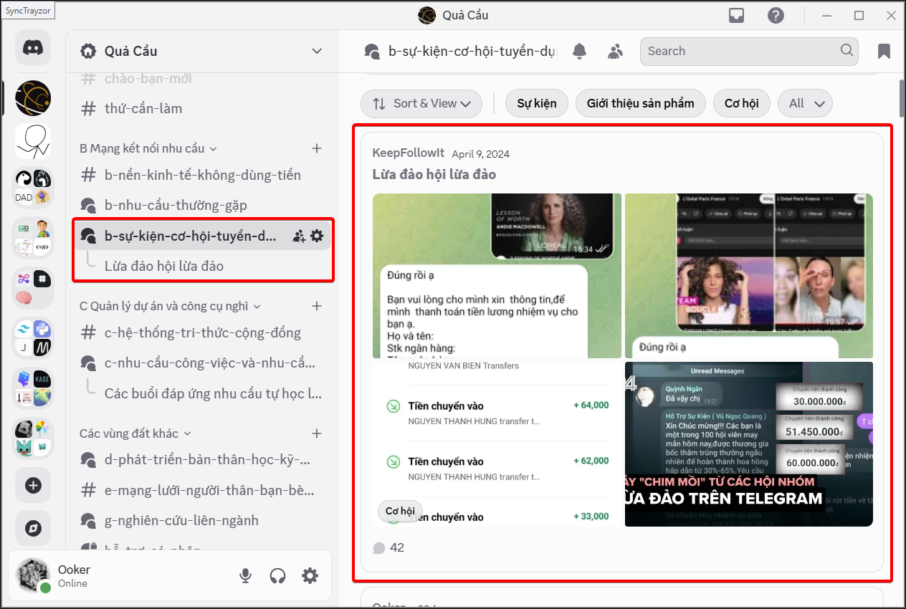Viewport: 906px width, 609px height.
Task: Filter posts by Sự kiện tag
Action: pyautogui.click(x=537, y=103)
